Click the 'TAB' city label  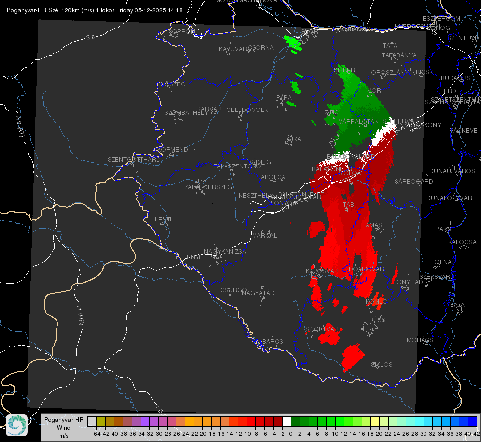tap(348, 205)
